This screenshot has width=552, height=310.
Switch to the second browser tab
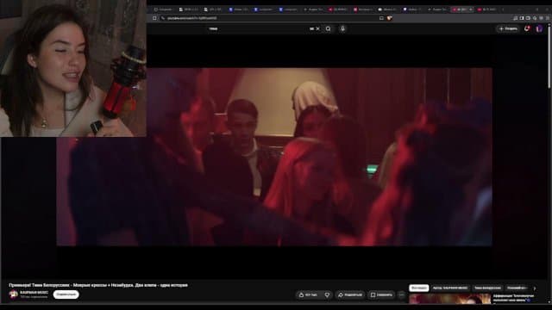(188, 9)
